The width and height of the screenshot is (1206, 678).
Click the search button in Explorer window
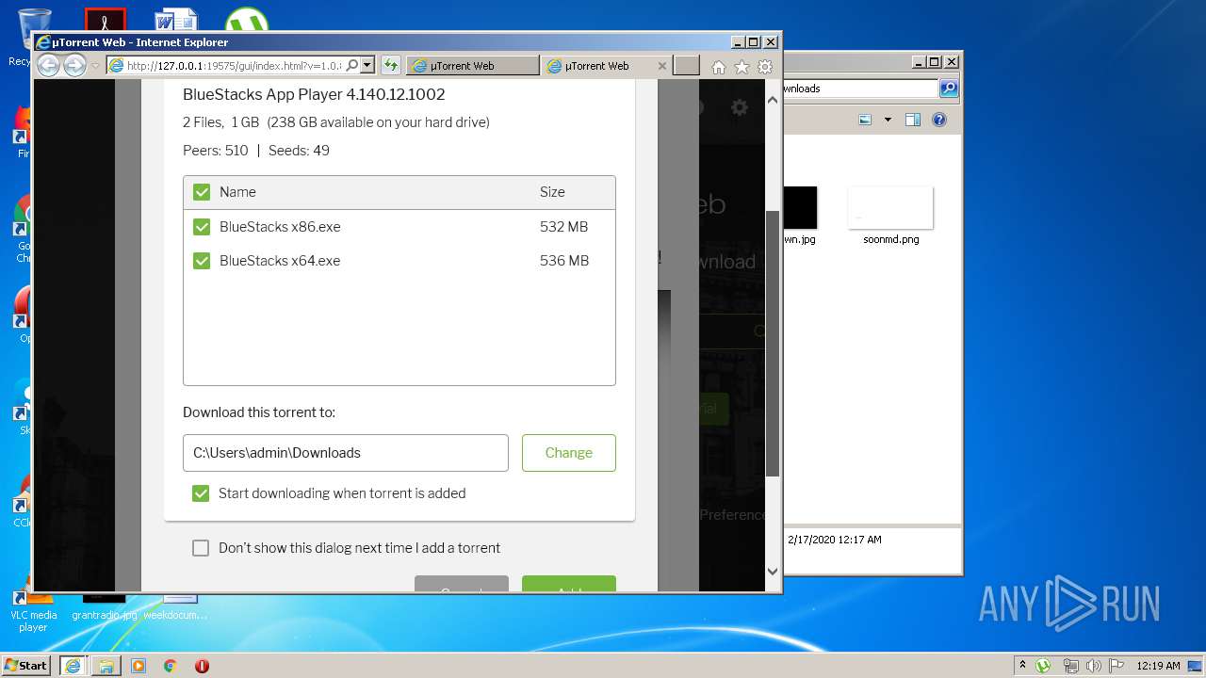click(x=949, y=89)
